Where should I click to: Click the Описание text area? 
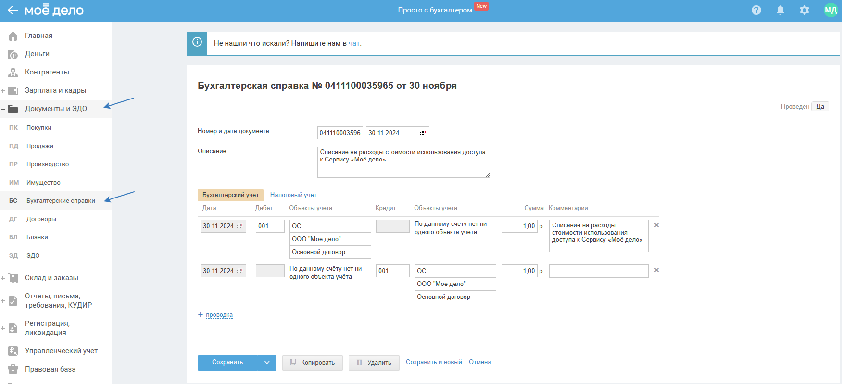tap(404, 162)
